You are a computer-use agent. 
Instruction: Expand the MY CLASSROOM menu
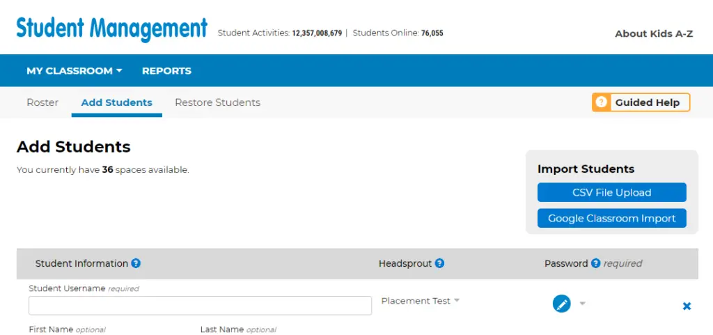[x=74, y=71]
